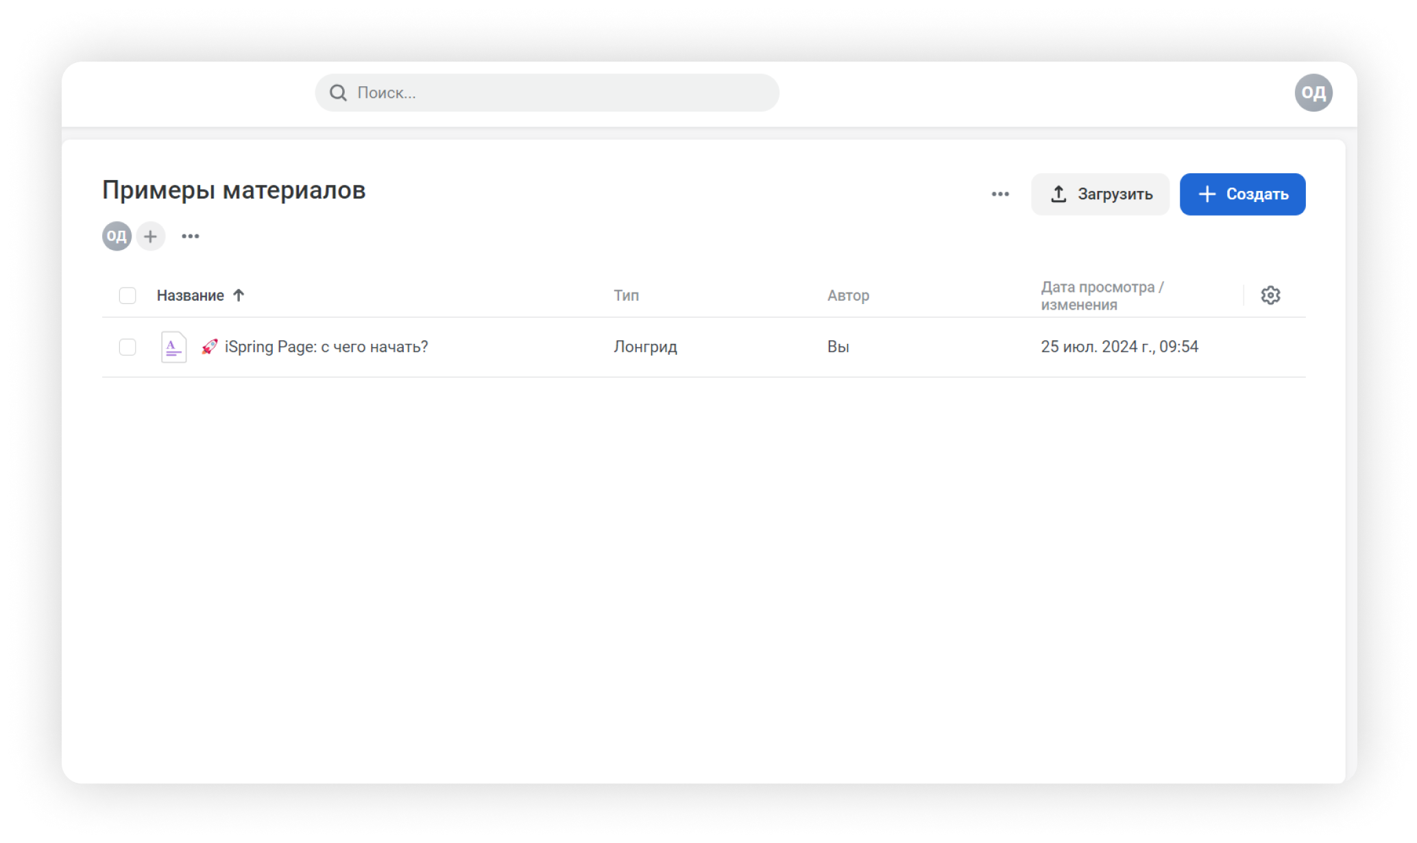Image resolution: width=1417 pixels, height=843 pixels.
Task: Open iSpring Page: с чего начать? material
Action: pos(326,347)
